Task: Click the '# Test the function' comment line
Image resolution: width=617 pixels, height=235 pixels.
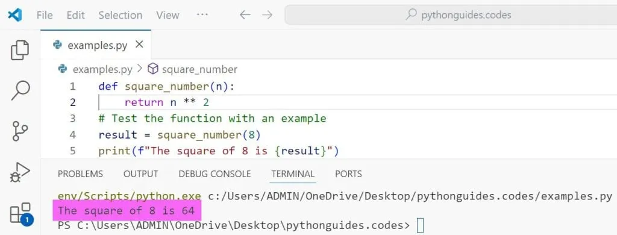Action: [213, 119]
